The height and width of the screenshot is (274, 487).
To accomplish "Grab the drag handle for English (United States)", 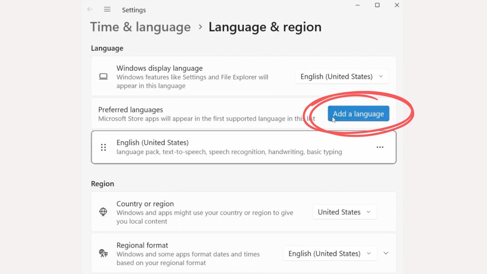I will 103,147.
